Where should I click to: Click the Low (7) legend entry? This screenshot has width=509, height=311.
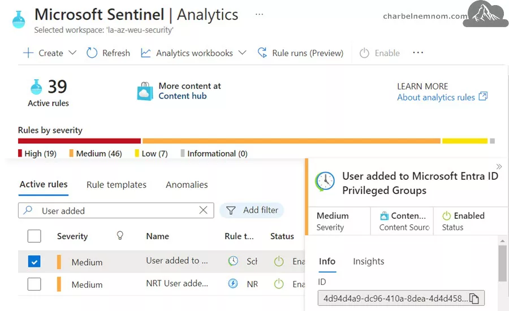(x=151, y=154)
